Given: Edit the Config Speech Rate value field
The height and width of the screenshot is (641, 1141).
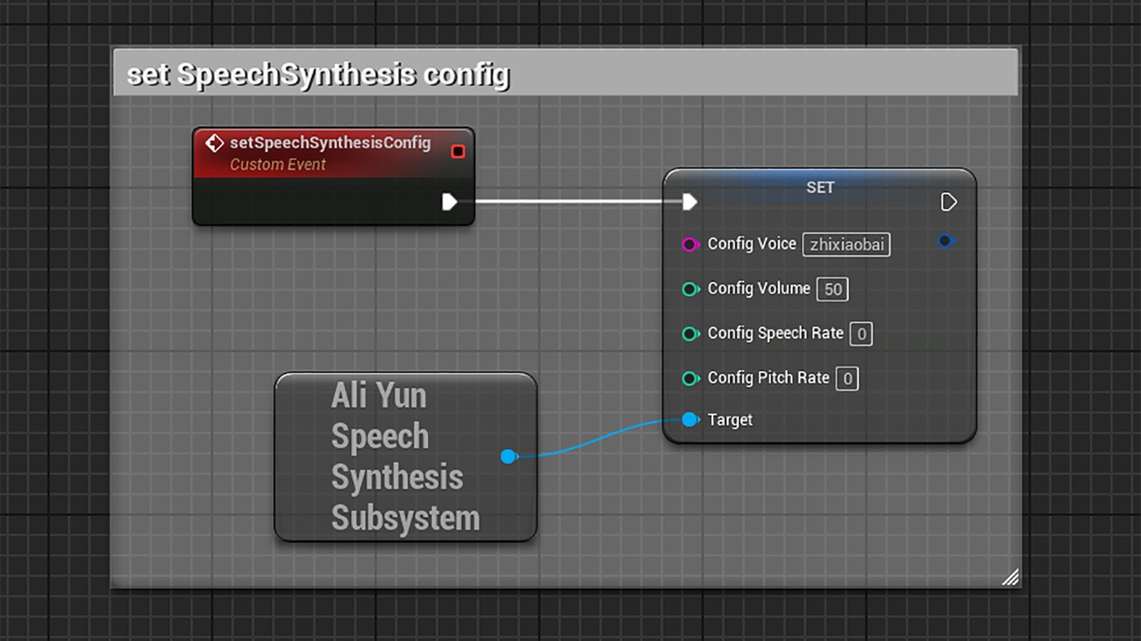Looking at the screenshot, I should point(861,334).
